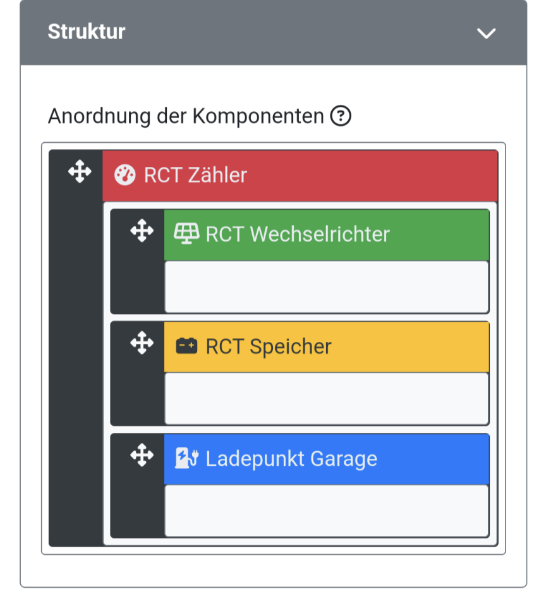Viewport: 546px width, 601px height.
Task: Click the solar panel icon on Wechselrichter
Action: pos(186,233)
